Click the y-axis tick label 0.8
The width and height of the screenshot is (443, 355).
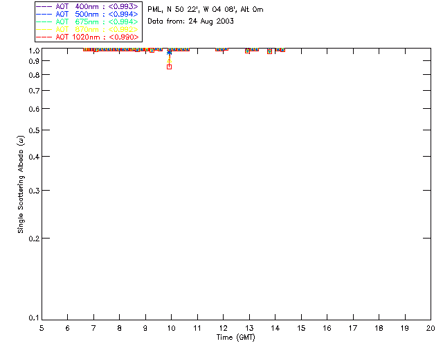pos(34,75)
